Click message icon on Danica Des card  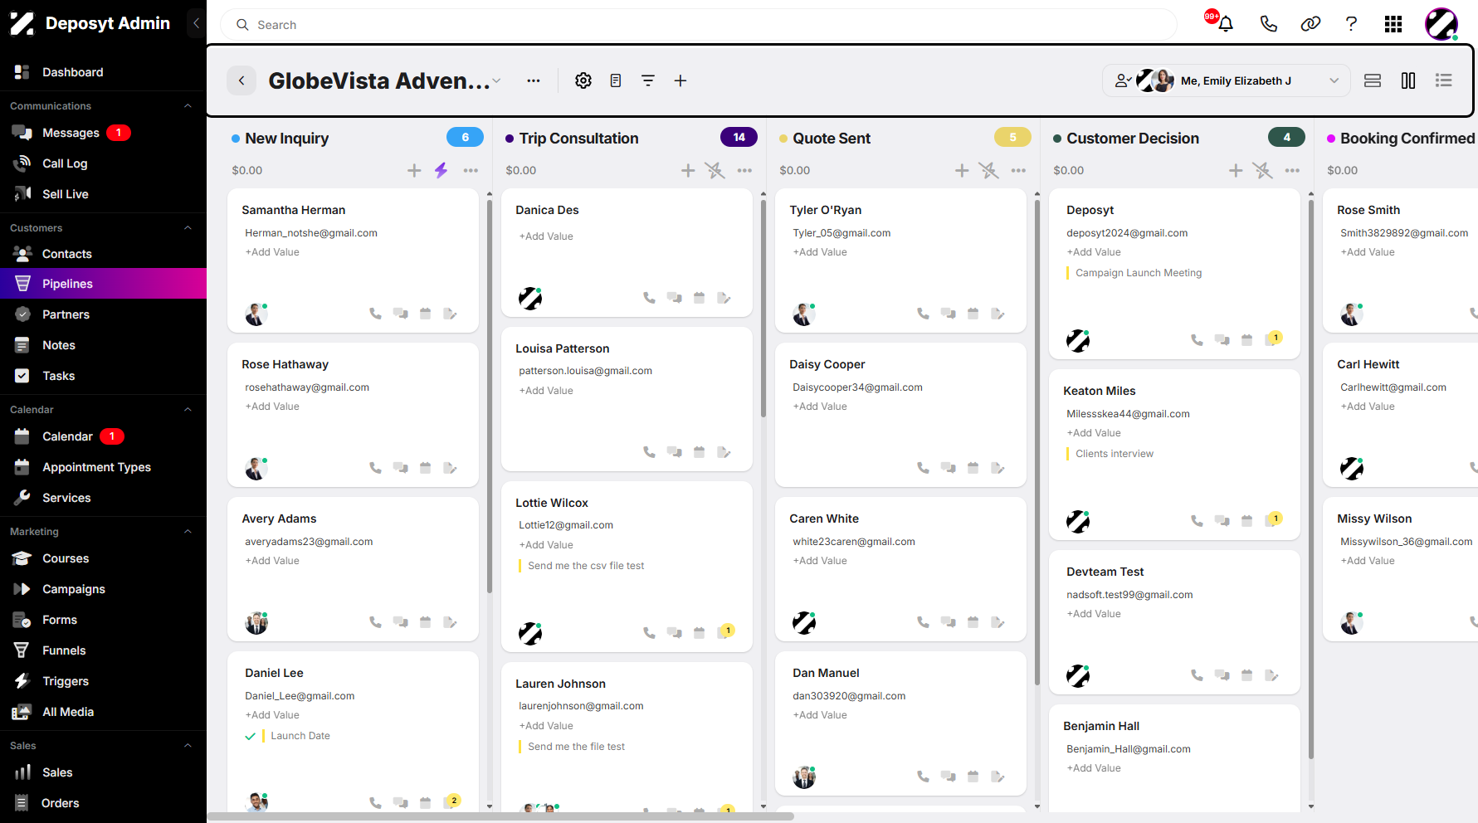[x=675, y=298]
